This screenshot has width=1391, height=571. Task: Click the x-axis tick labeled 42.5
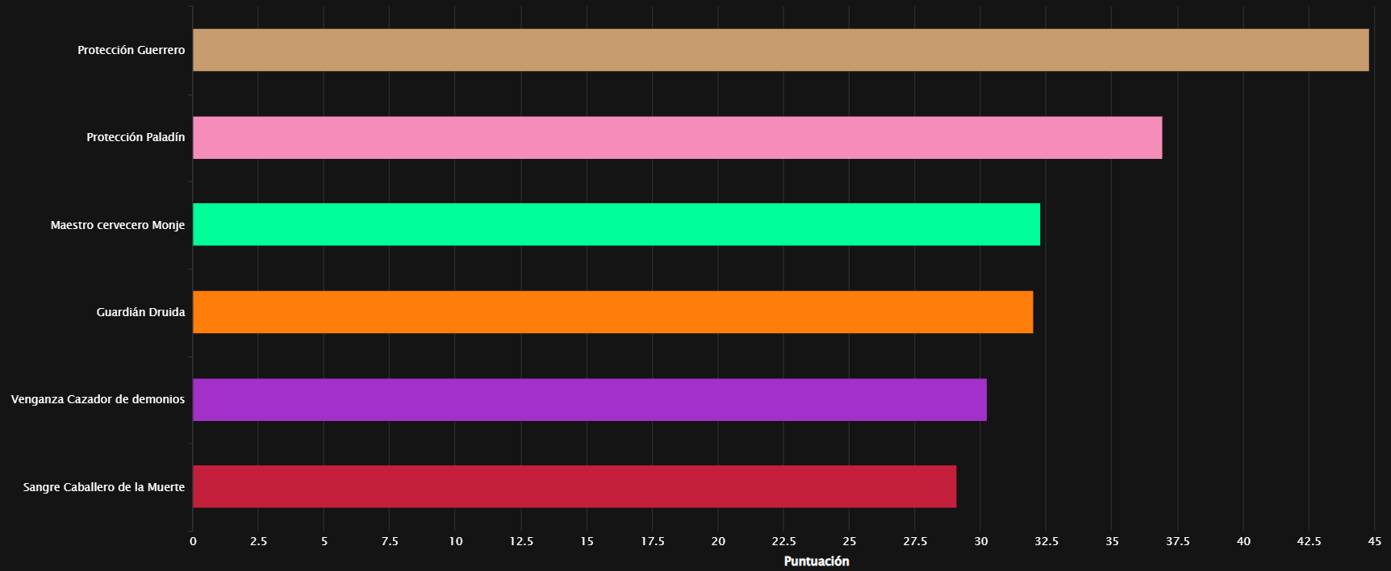1309,541
